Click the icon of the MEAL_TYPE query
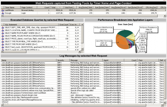 pyautogui.click(x=3, y=42)
